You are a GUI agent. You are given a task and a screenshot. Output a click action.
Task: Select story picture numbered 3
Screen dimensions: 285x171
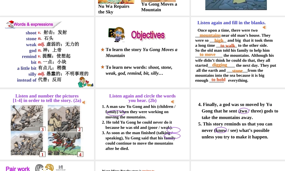point(27,118)
